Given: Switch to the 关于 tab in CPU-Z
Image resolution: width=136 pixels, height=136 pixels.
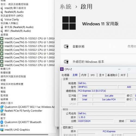Looking at the screenshot, I should (123, 75).
